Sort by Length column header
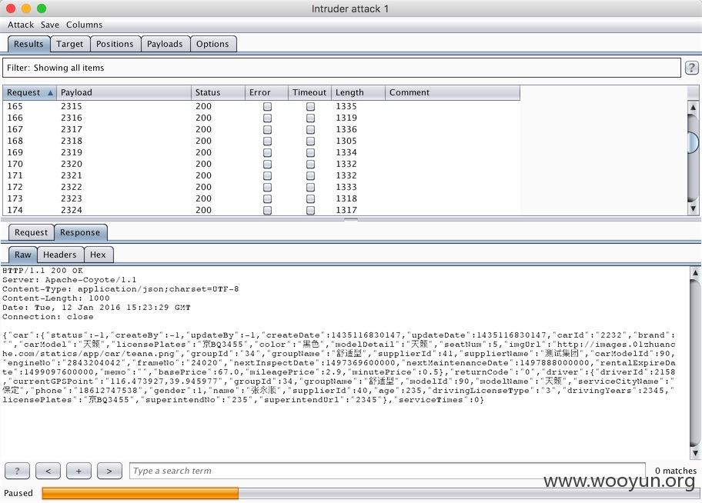The height and width of the screenshot is (503, 702). (x=358, y=92)
